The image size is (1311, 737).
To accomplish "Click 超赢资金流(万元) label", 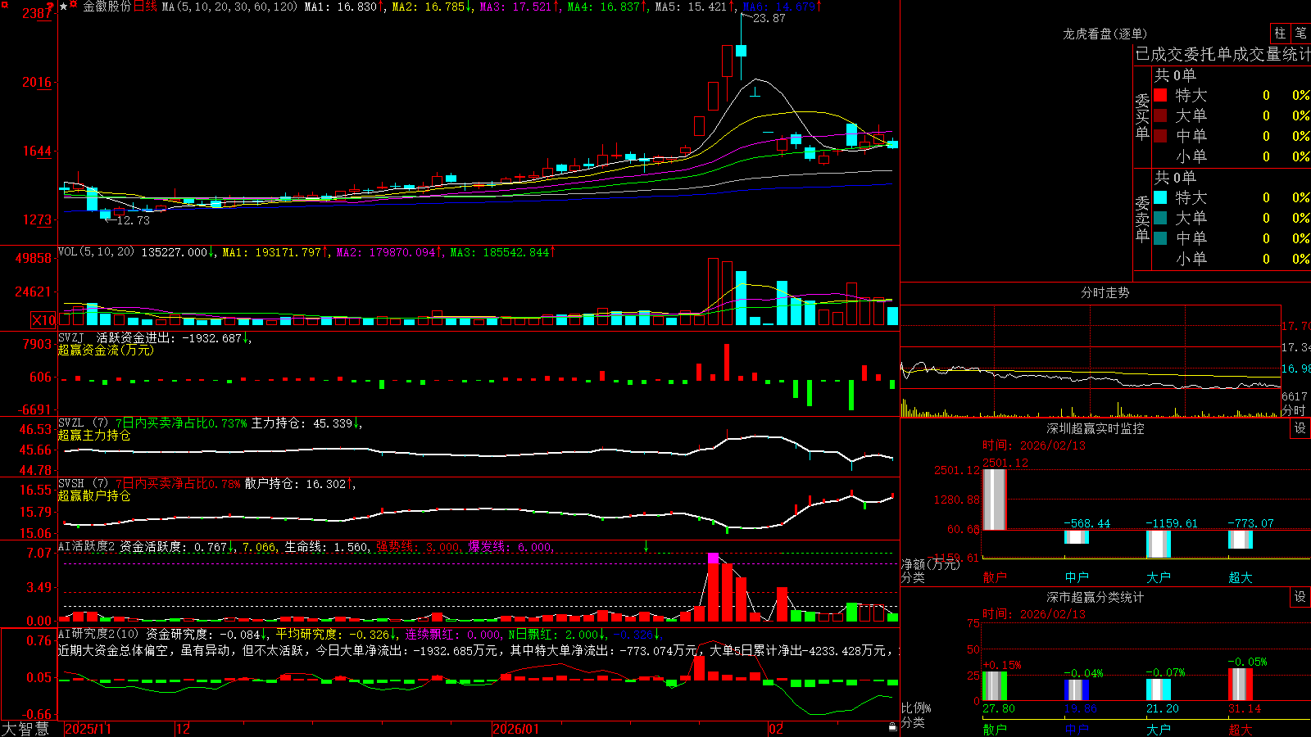I will coord(106,350).
